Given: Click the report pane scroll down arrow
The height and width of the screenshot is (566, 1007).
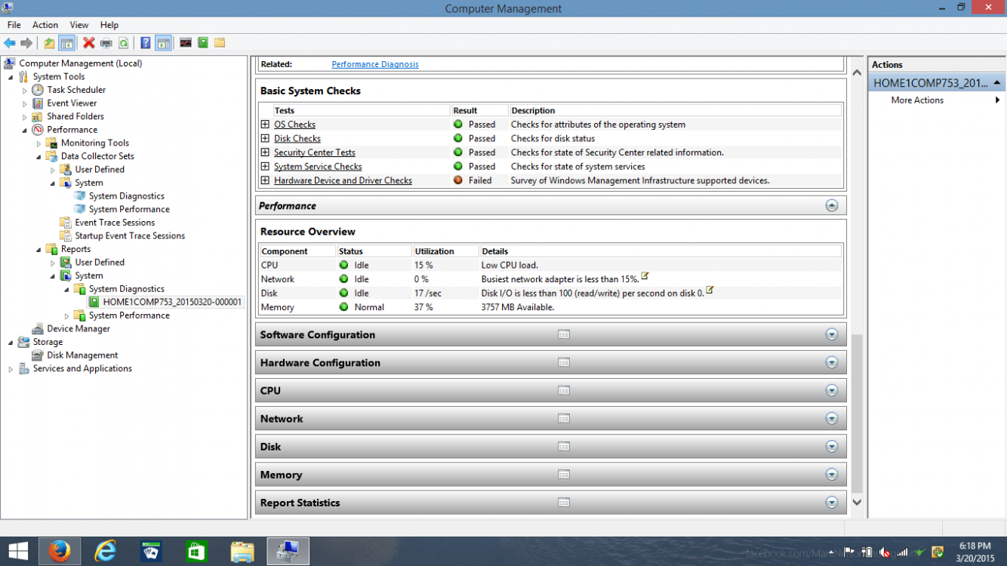Looking at the screenshot, I should pos(857,502).
